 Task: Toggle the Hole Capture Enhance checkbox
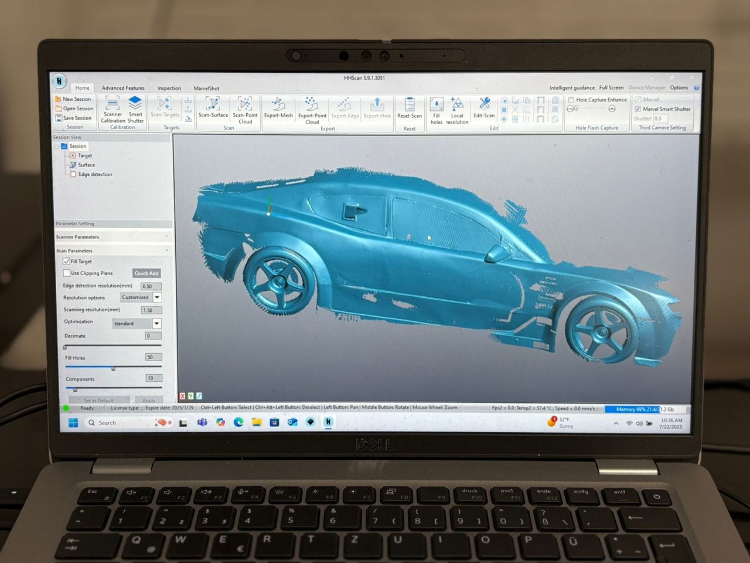tap(571, 100)
